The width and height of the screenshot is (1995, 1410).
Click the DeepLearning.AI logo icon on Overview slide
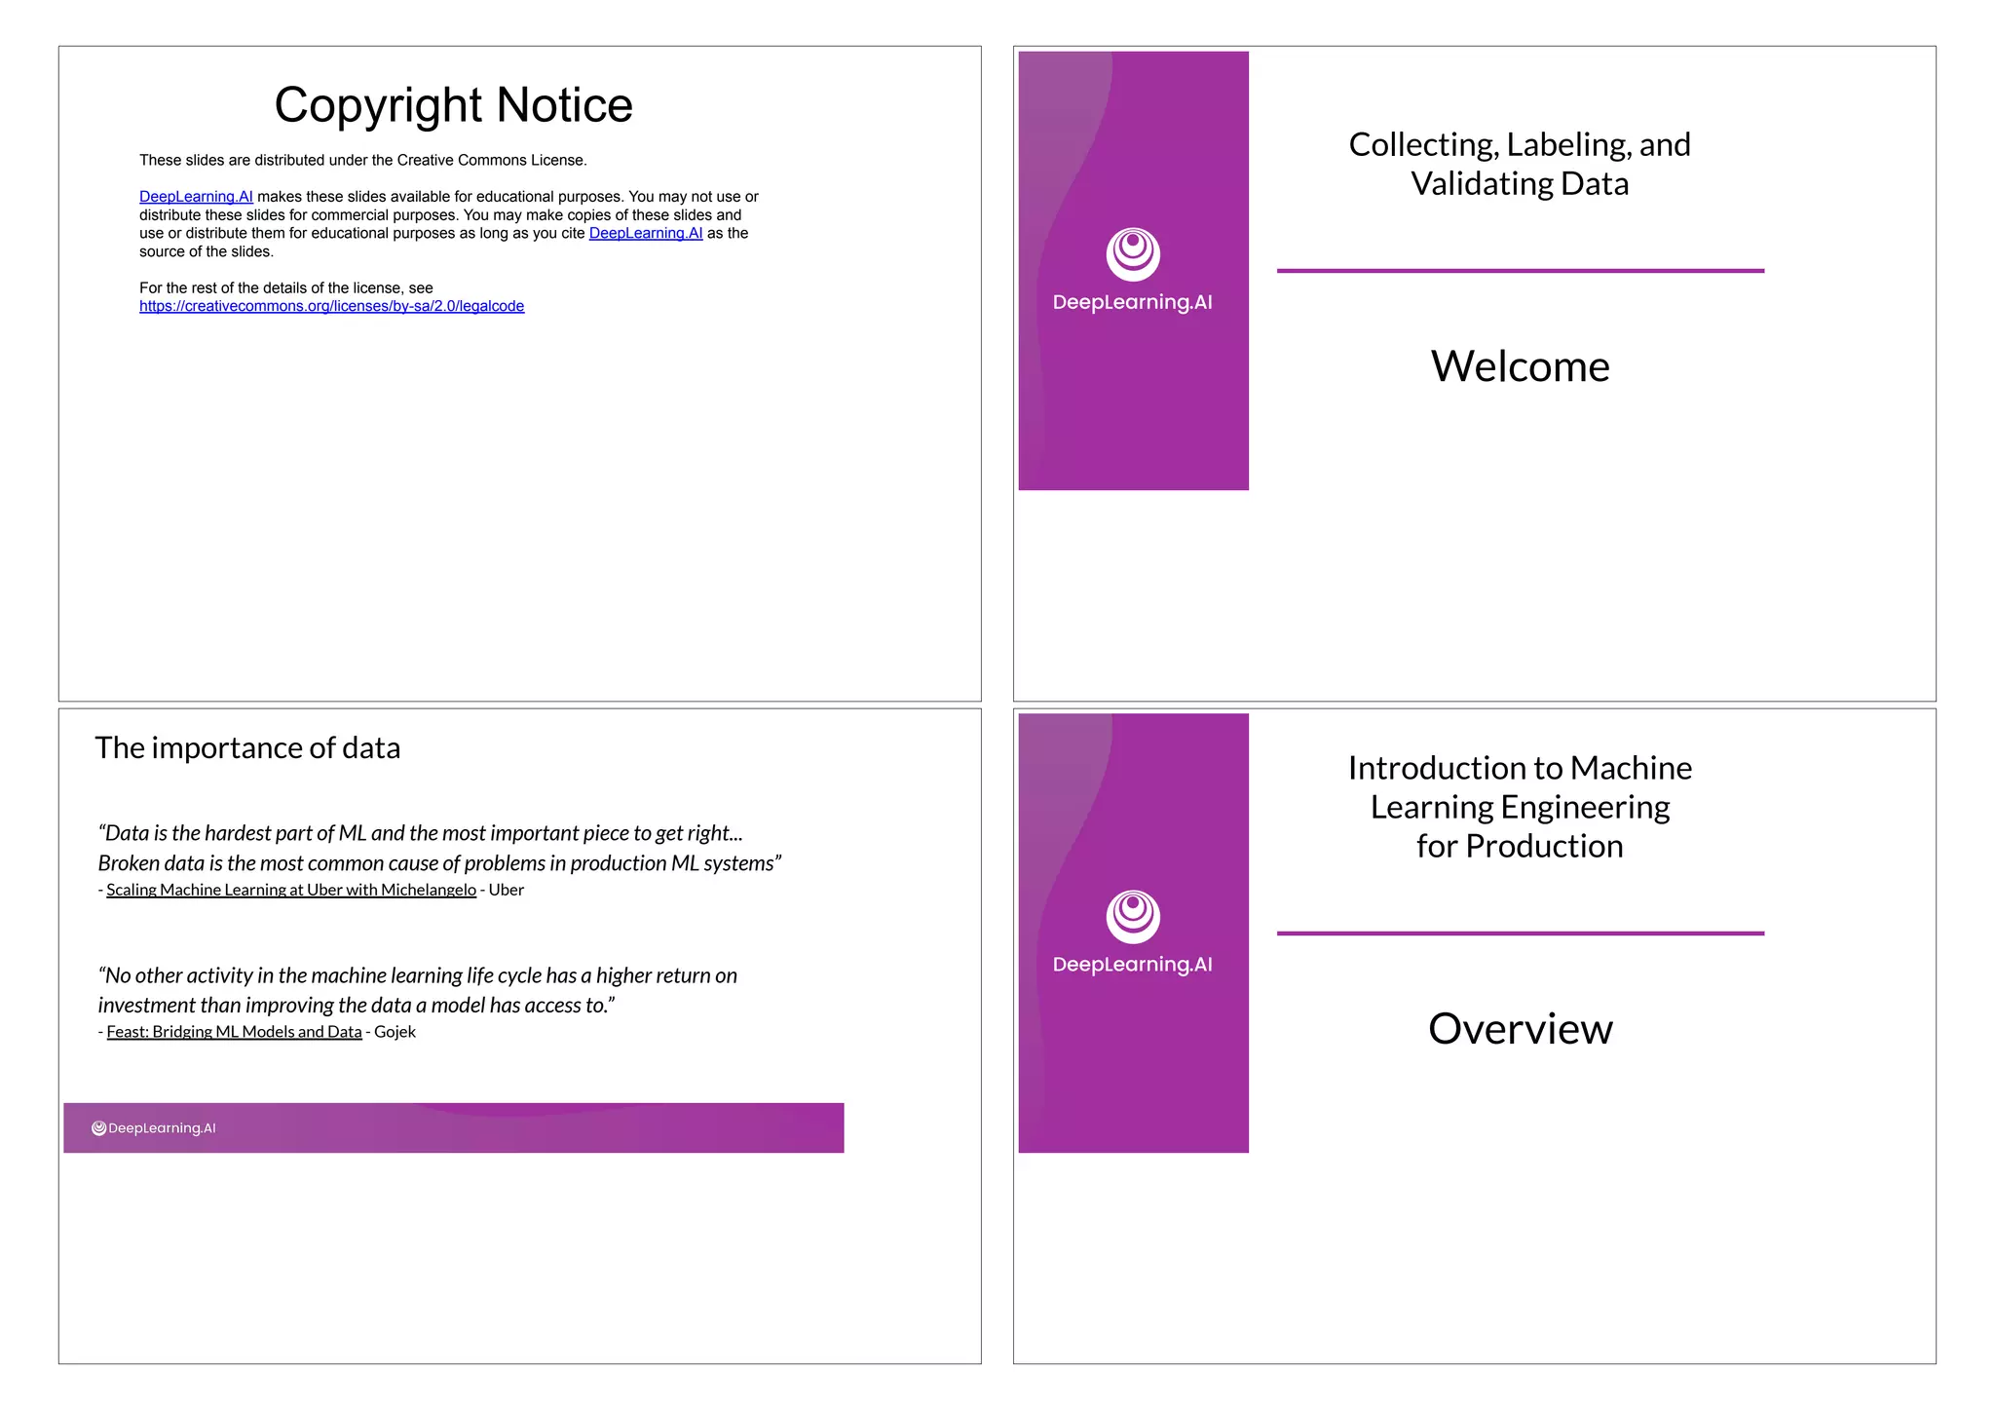pos(1133,917)
